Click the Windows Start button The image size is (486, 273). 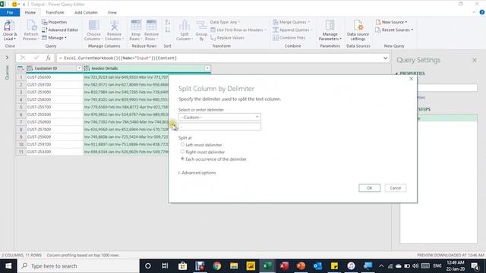(x=8, y=266)
